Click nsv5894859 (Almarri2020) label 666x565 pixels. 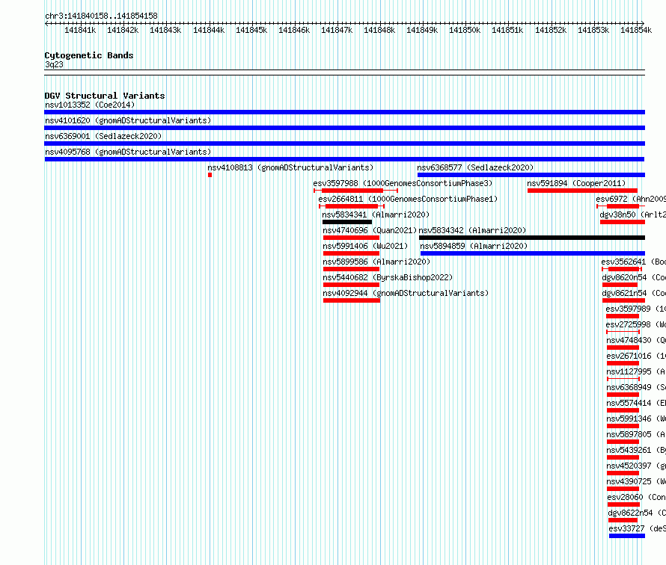pyautogui.click(x=474, y=246)
